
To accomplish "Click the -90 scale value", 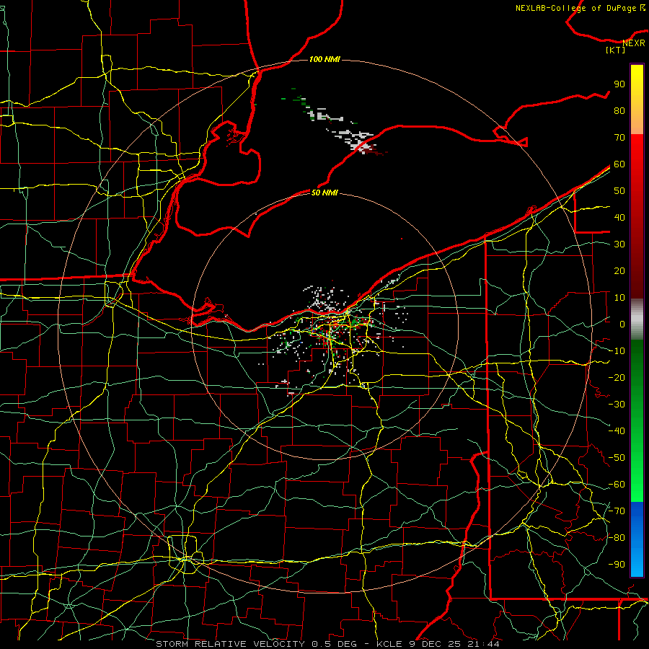I will 617,565.
